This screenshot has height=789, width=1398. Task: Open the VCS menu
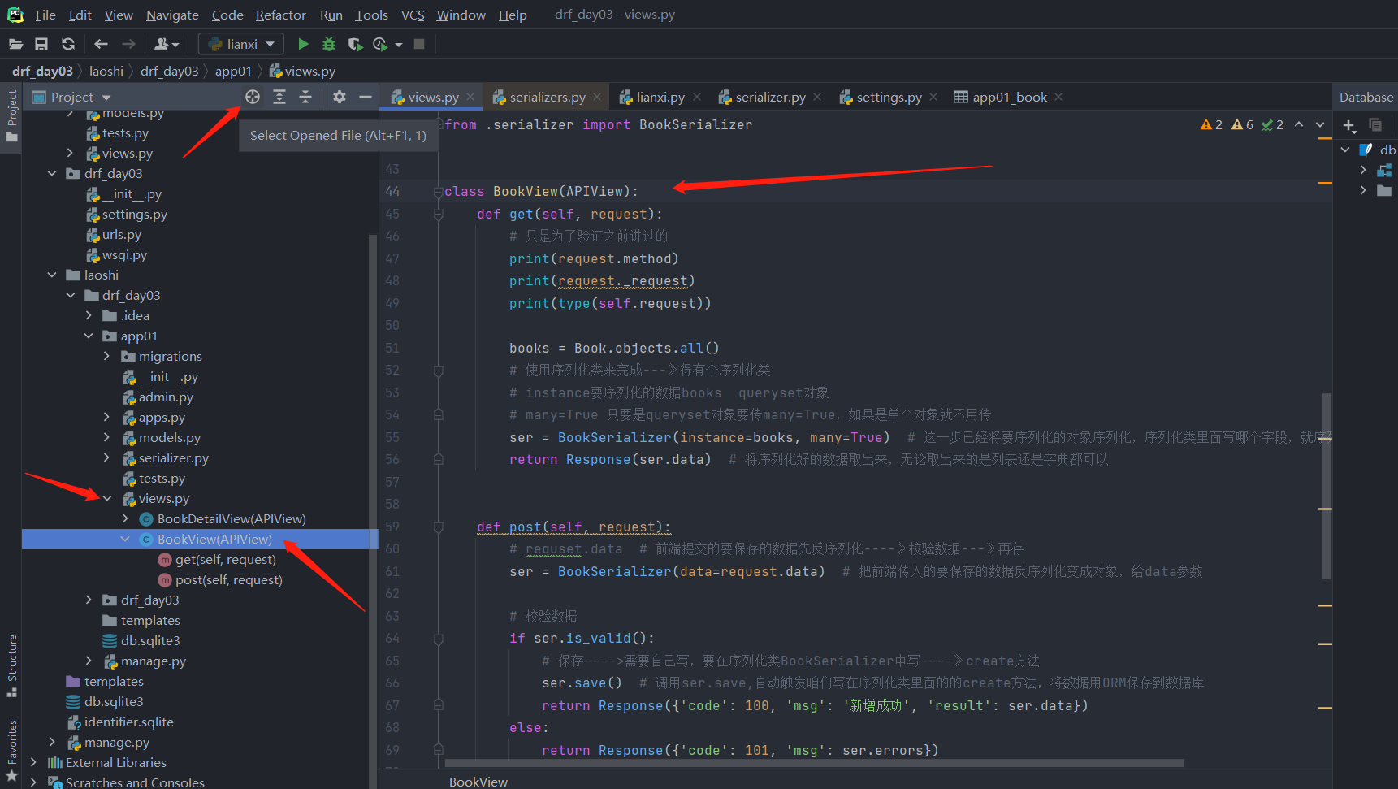[413, 15]
